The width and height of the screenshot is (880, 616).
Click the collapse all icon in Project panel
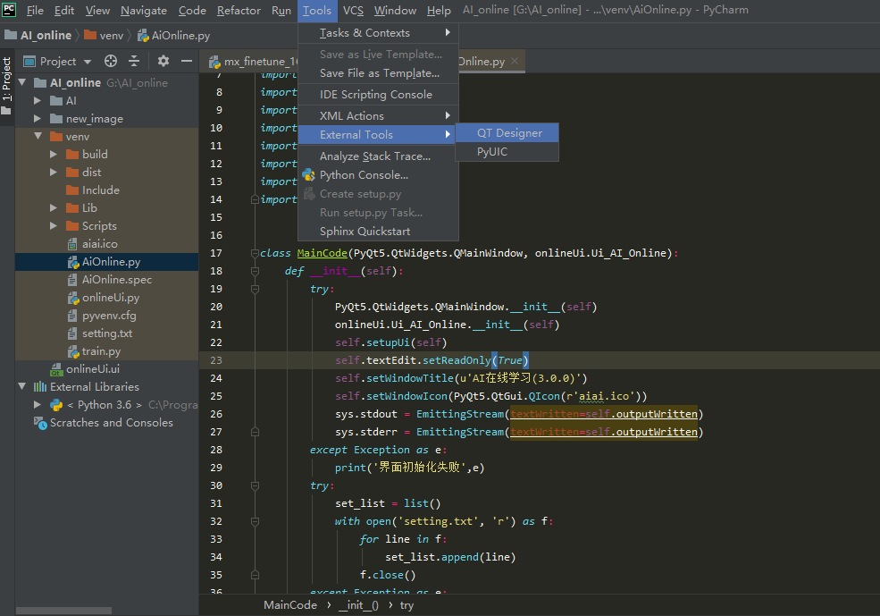point(134,61)
